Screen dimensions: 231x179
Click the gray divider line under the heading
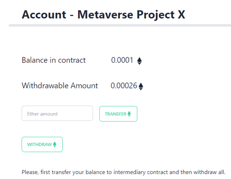120,25
